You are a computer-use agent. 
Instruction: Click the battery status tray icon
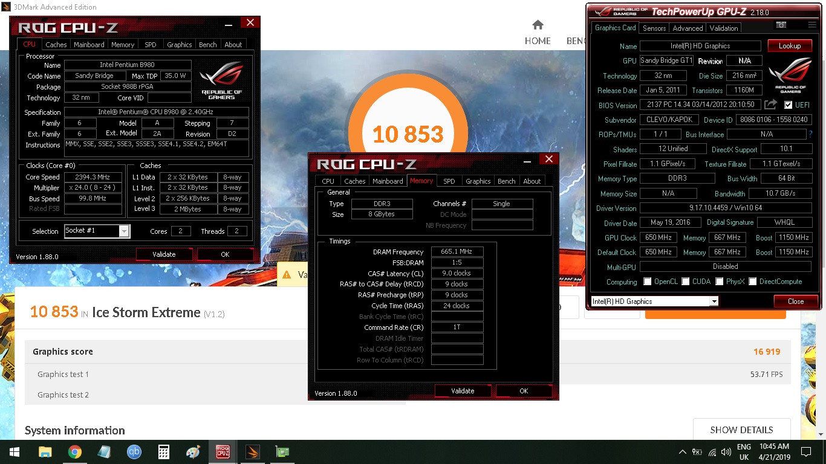click(697, 451)
